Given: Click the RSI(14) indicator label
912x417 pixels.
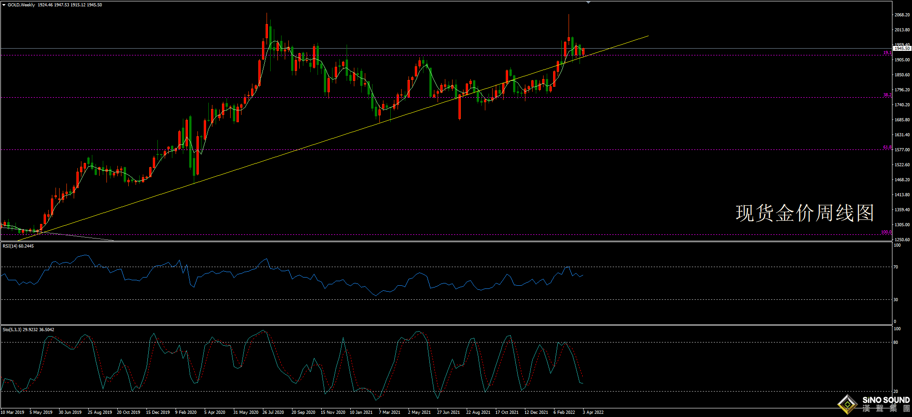Looking at the screenshot, I should (x=18, y=246).
